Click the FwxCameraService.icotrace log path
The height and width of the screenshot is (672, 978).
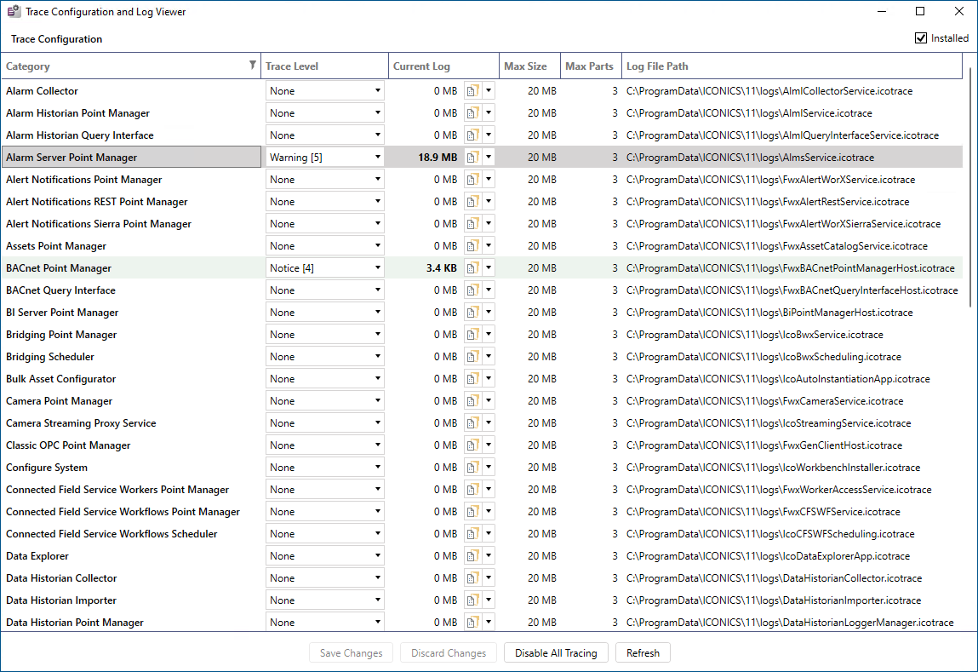coord(764,401)
